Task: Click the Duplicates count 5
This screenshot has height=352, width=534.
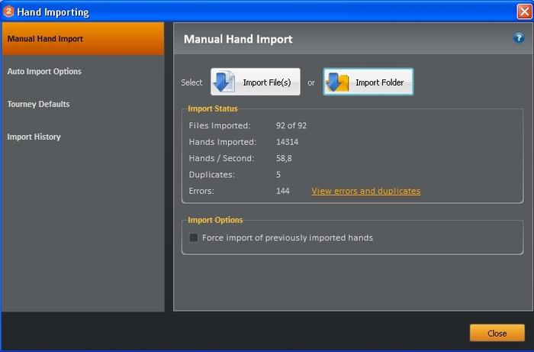Action: pyautogui.click(x=278, y=174)
